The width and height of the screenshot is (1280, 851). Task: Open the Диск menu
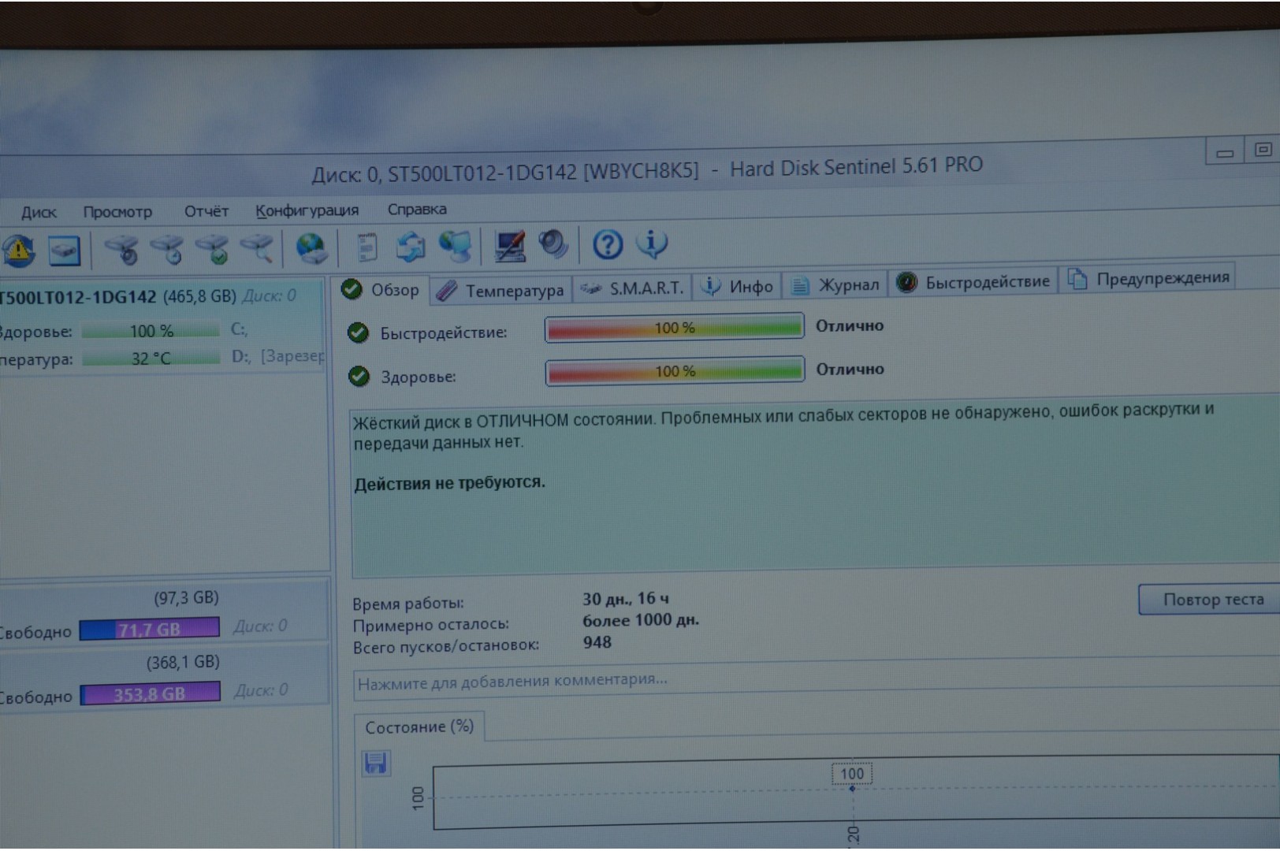pyautogui.click(x=39, y=212)
